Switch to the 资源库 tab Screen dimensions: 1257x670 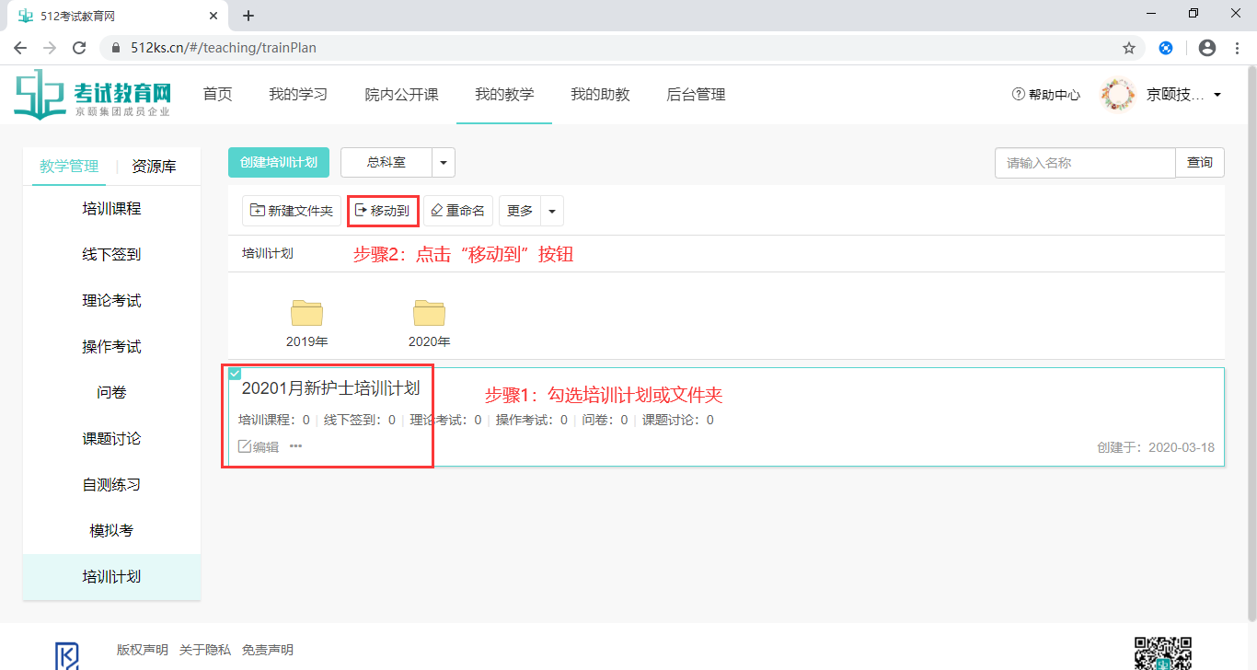coord(154,167)
